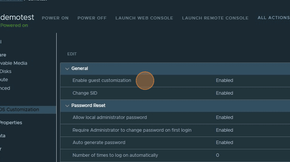
Task: Click the demotest VM title
Action: pos(17,17)
